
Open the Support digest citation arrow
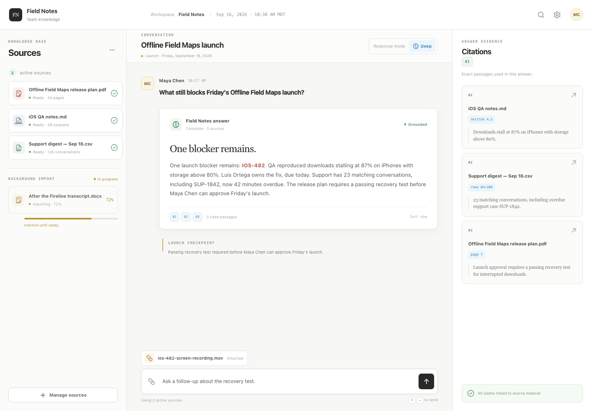click(x=573, y=162)
